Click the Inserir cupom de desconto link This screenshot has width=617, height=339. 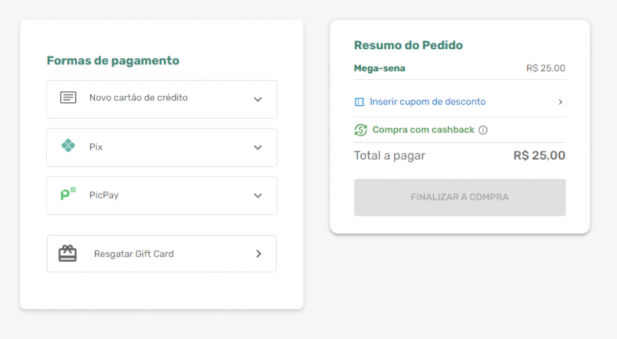427,102
